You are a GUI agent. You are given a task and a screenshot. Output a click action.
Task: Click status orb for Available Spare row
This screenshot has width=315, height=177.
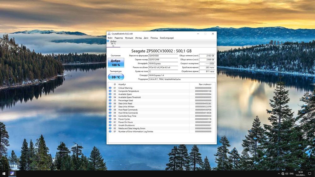coord(110,94)
